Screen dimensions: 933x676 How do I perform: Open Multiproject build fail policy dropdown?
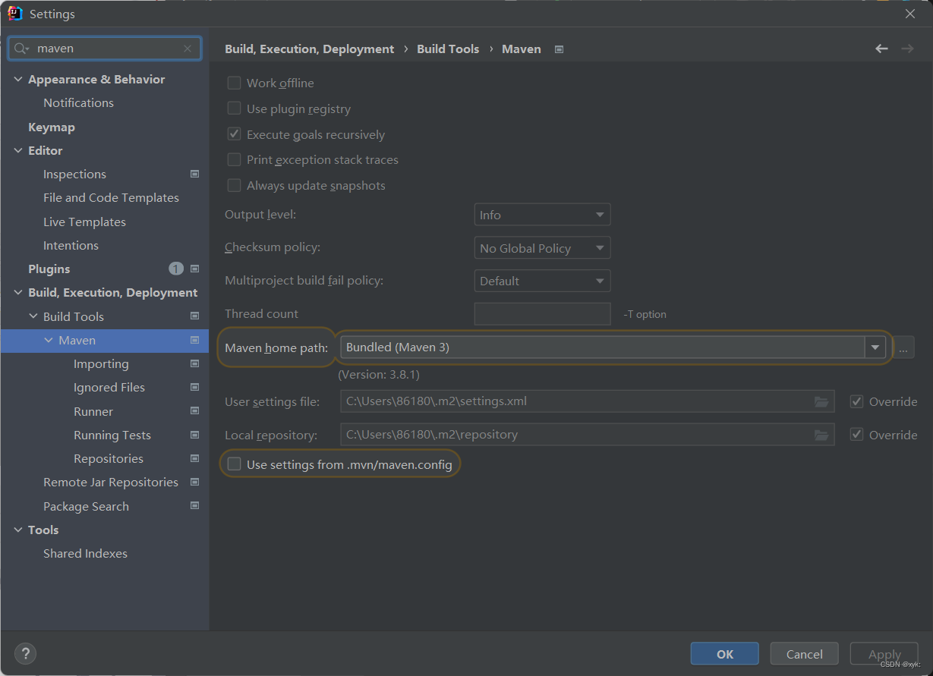[x=542, y=281]
